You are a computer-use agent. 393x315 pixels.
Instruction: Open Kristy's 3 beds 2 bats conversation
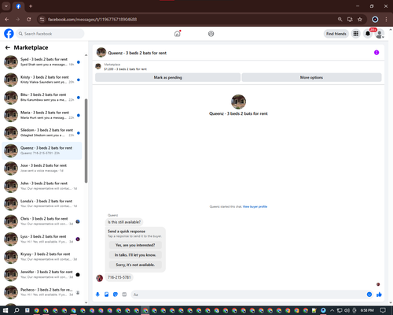pos(42,80)
